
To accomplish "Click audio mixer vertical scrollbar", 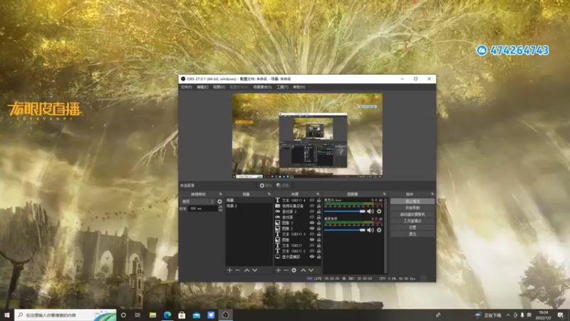I will tap(385, 235).
